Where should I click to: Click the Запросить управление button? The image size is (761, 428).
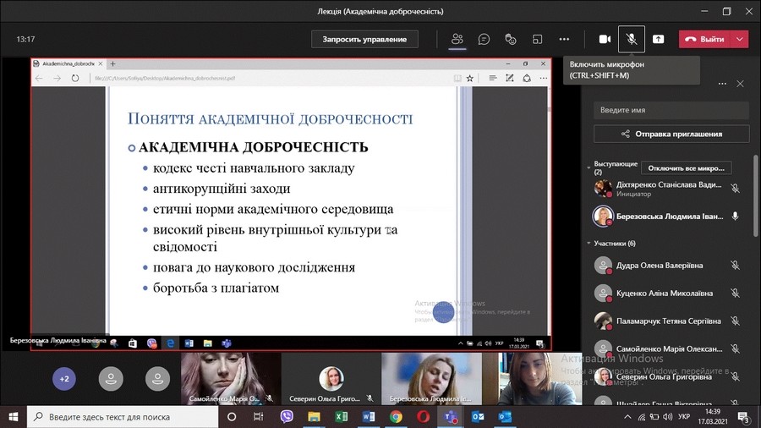[364, 39]
